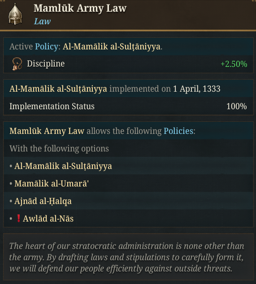Click the italic stratocratic administration description
Viewport: 256px width, 284px height.
coord(126,257)
